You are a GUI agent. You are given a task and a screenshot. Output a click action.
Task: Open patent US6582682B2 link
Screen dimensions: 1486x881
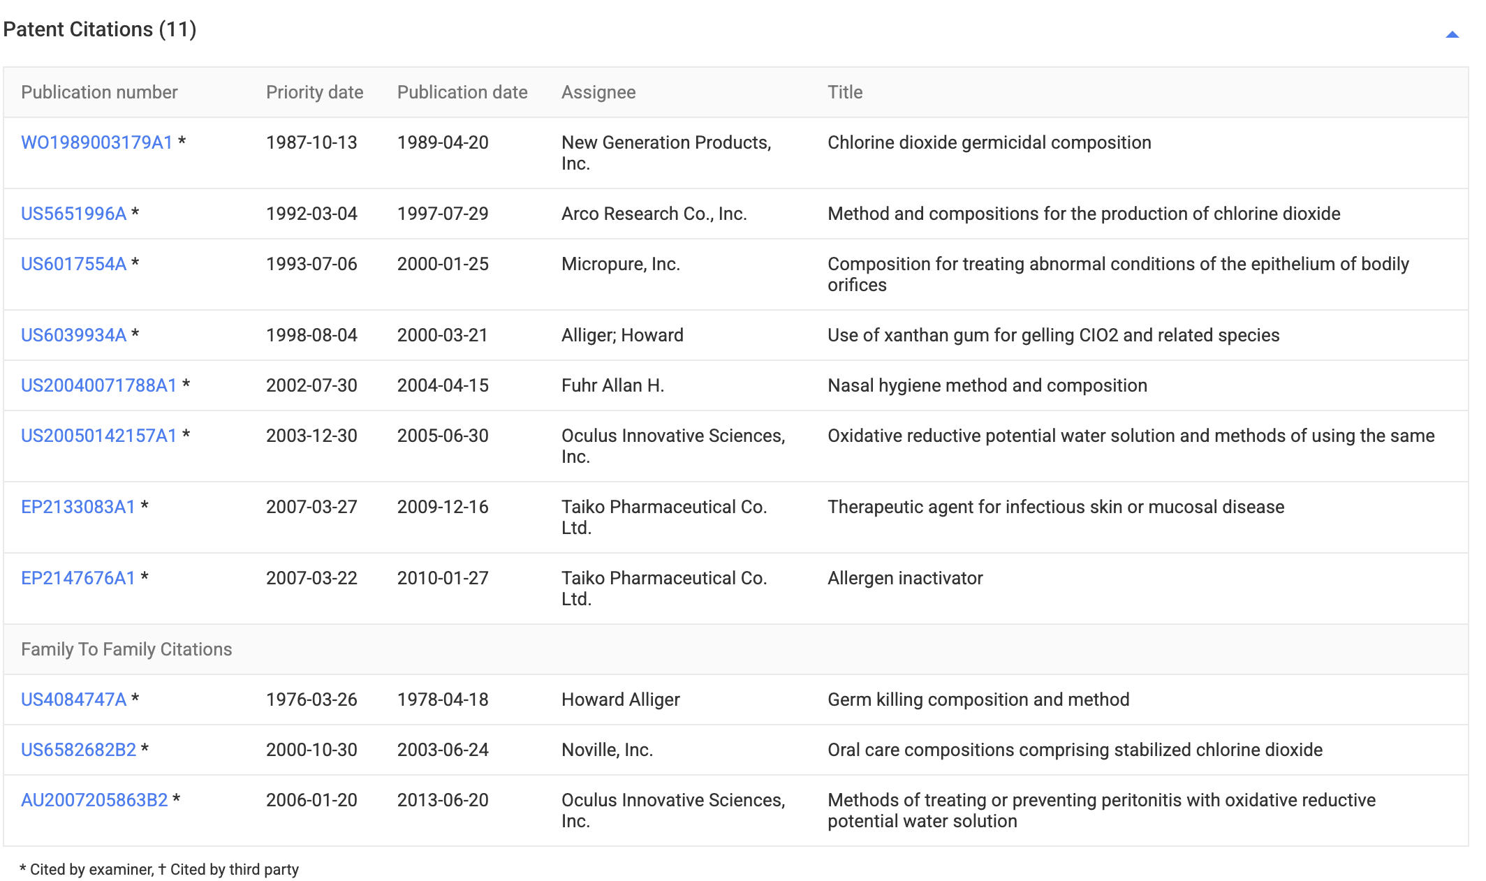(78, 750)
